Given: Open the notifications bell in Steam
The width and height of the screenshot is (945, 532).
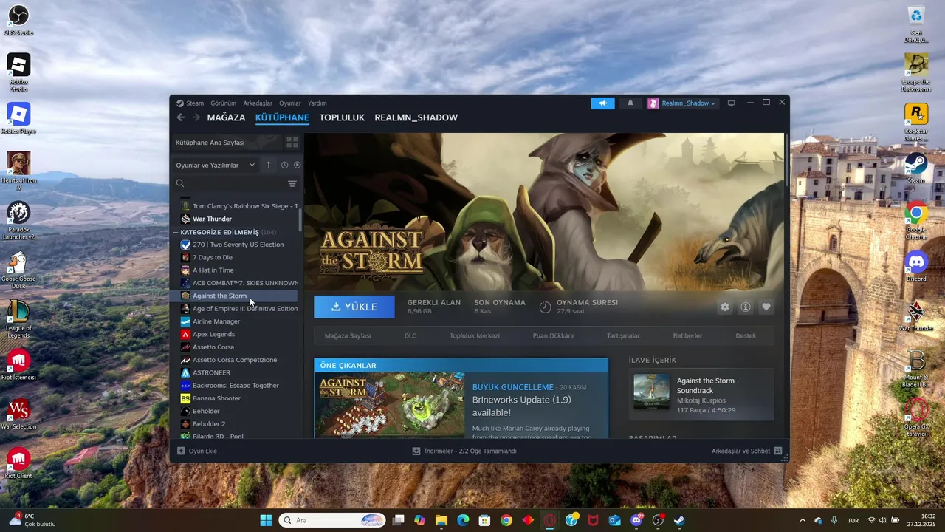Looking at the screenshot, I should (630, 103).
